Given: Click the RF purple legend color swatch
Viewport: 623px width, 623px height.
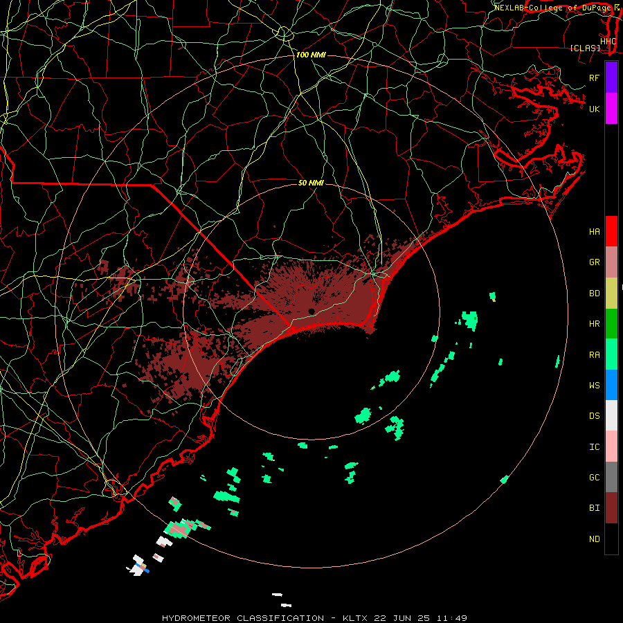Looking at the screenshot, I should [611, 78].
